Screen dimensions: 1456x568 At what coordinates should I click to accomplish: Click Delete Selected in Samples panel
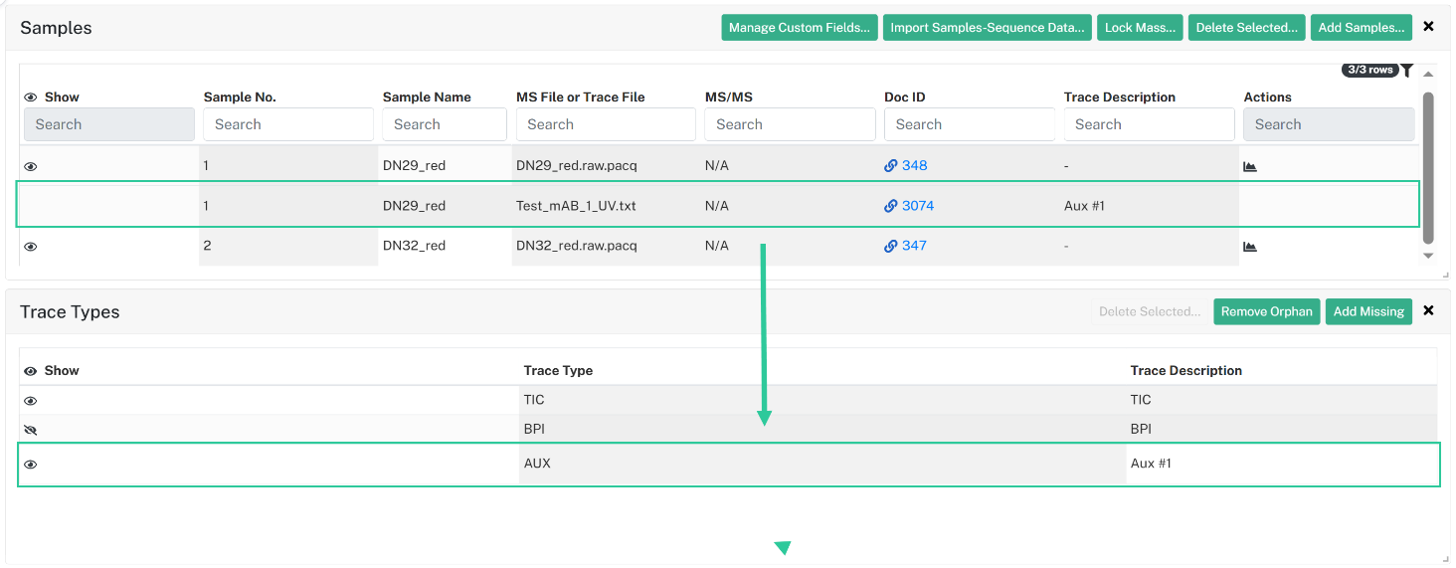pos(1247,28)
